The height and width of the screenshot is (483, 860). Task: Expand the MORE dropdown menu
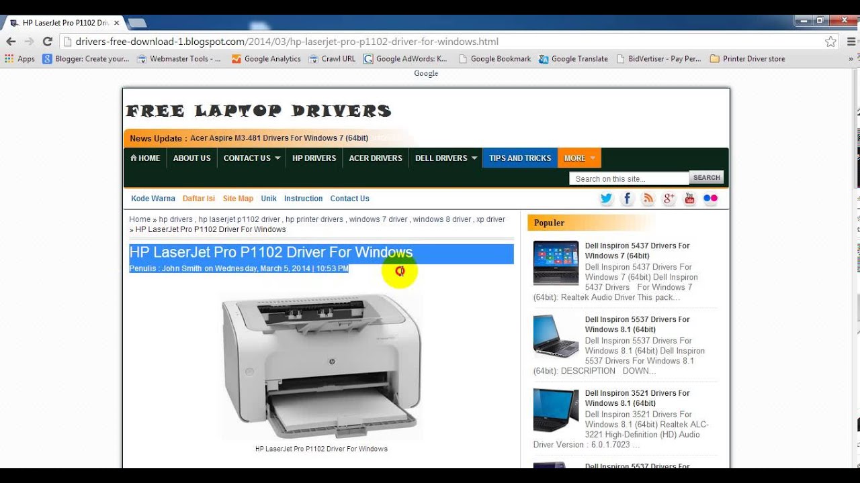click(x=579, y=158)
